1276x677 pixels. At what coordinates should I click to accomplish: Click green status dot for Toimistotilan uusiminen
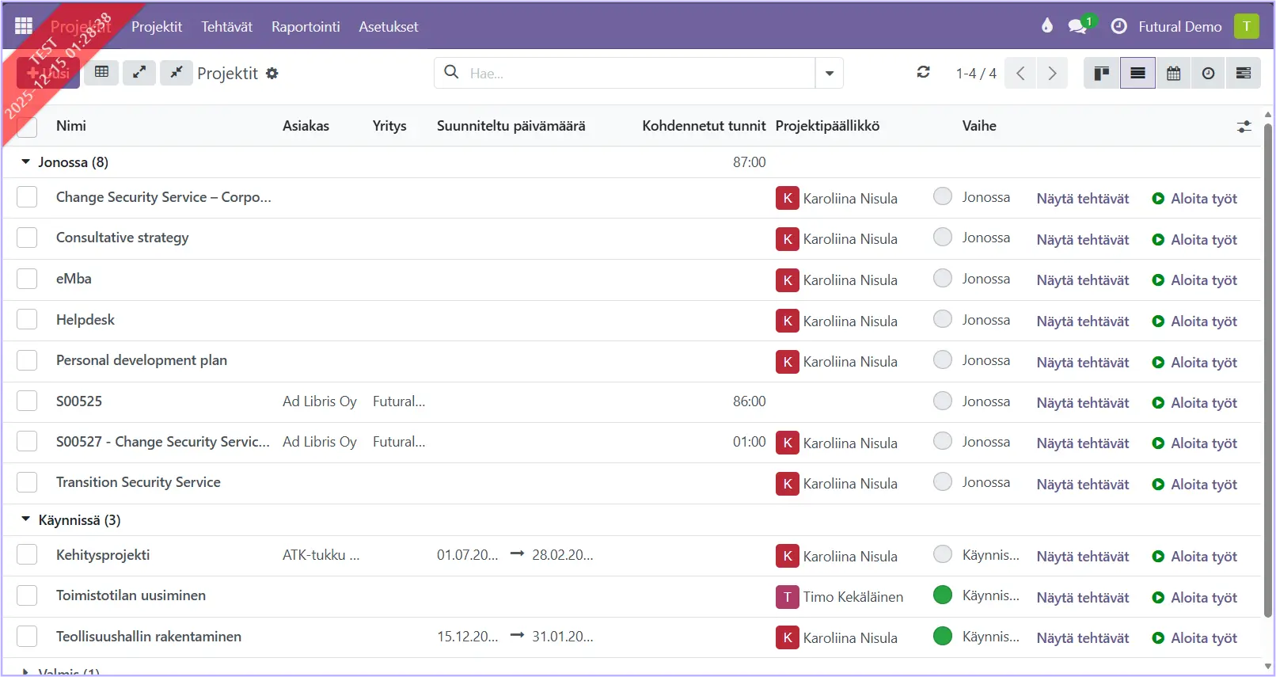click(942, 595)
